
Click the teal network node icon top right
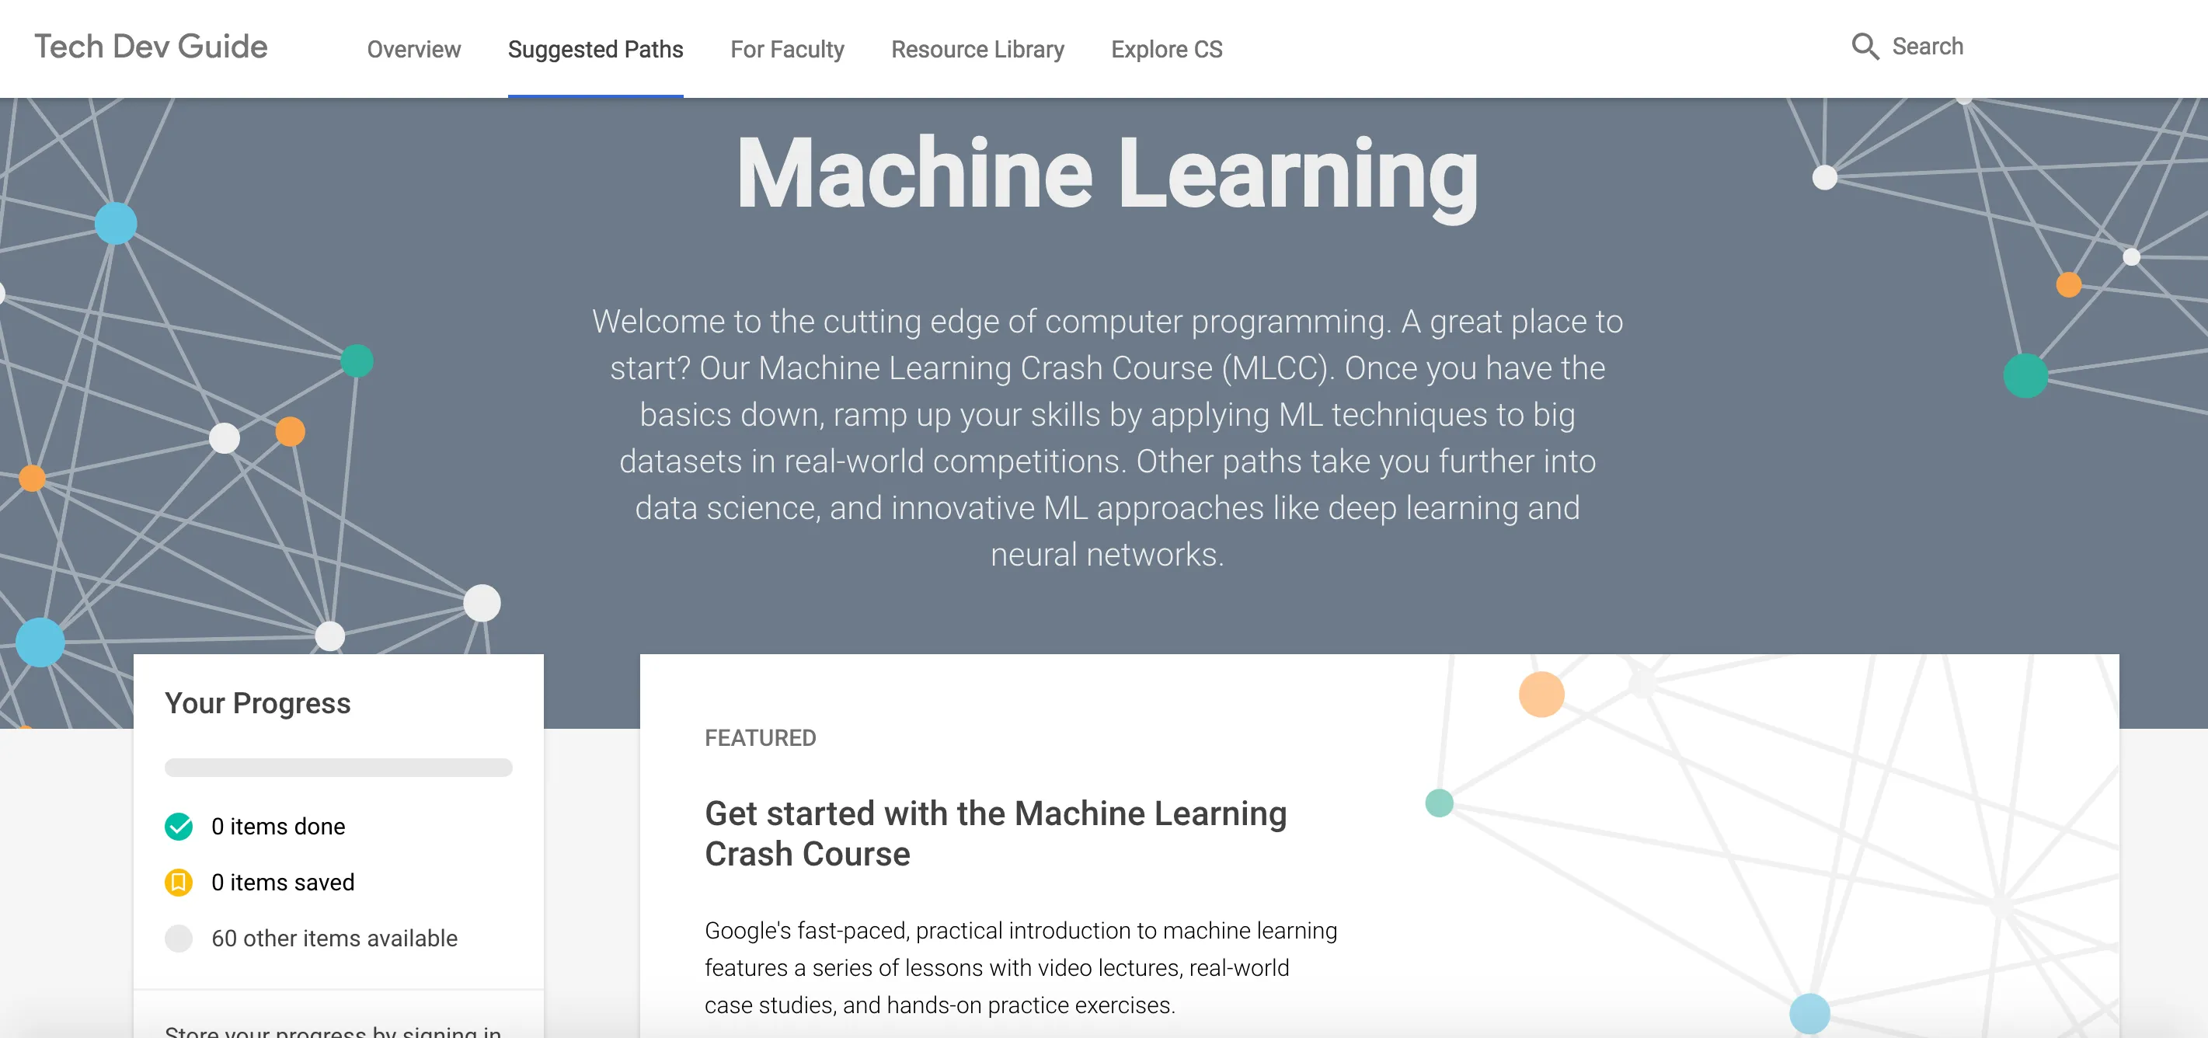2028,373
